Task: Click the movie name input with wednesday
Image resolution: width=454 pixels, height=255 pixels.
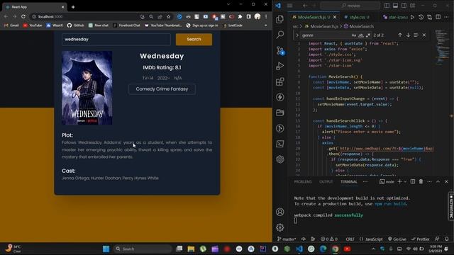Action: (116, 40)
